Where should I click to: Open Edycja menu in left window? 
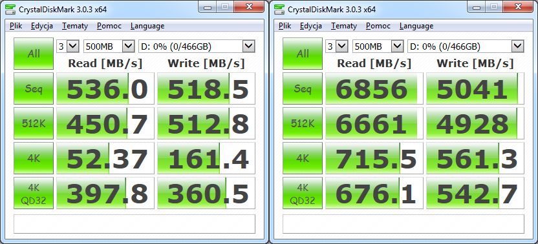pyautogui.click(x=42, y=26)
